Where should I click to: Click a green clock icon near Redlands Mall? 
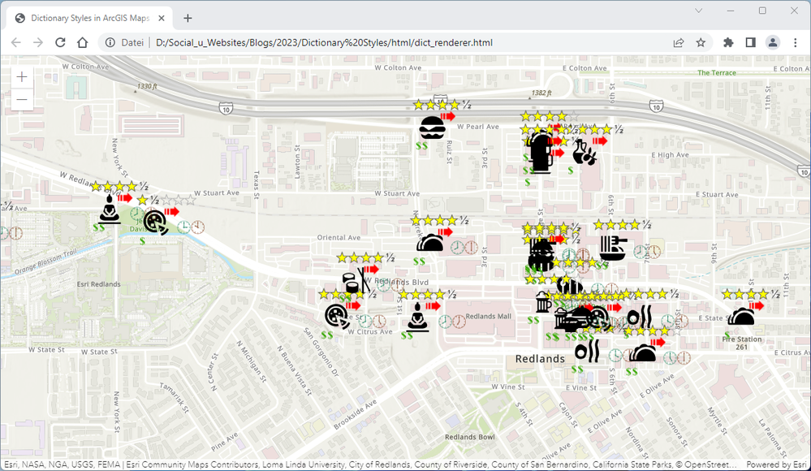click(445, 322)
